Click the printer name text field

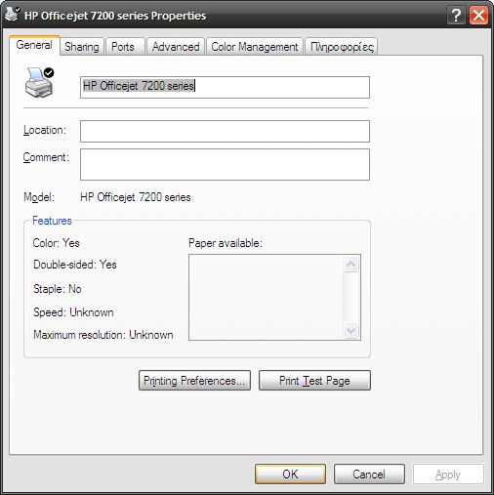click(225, 87)
